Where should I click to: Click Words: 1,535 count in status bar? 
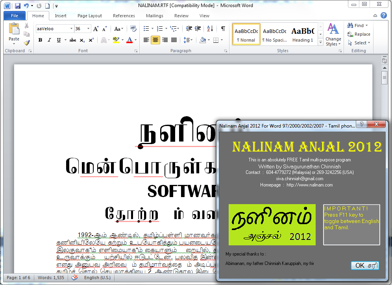click(x=51, y=278)
